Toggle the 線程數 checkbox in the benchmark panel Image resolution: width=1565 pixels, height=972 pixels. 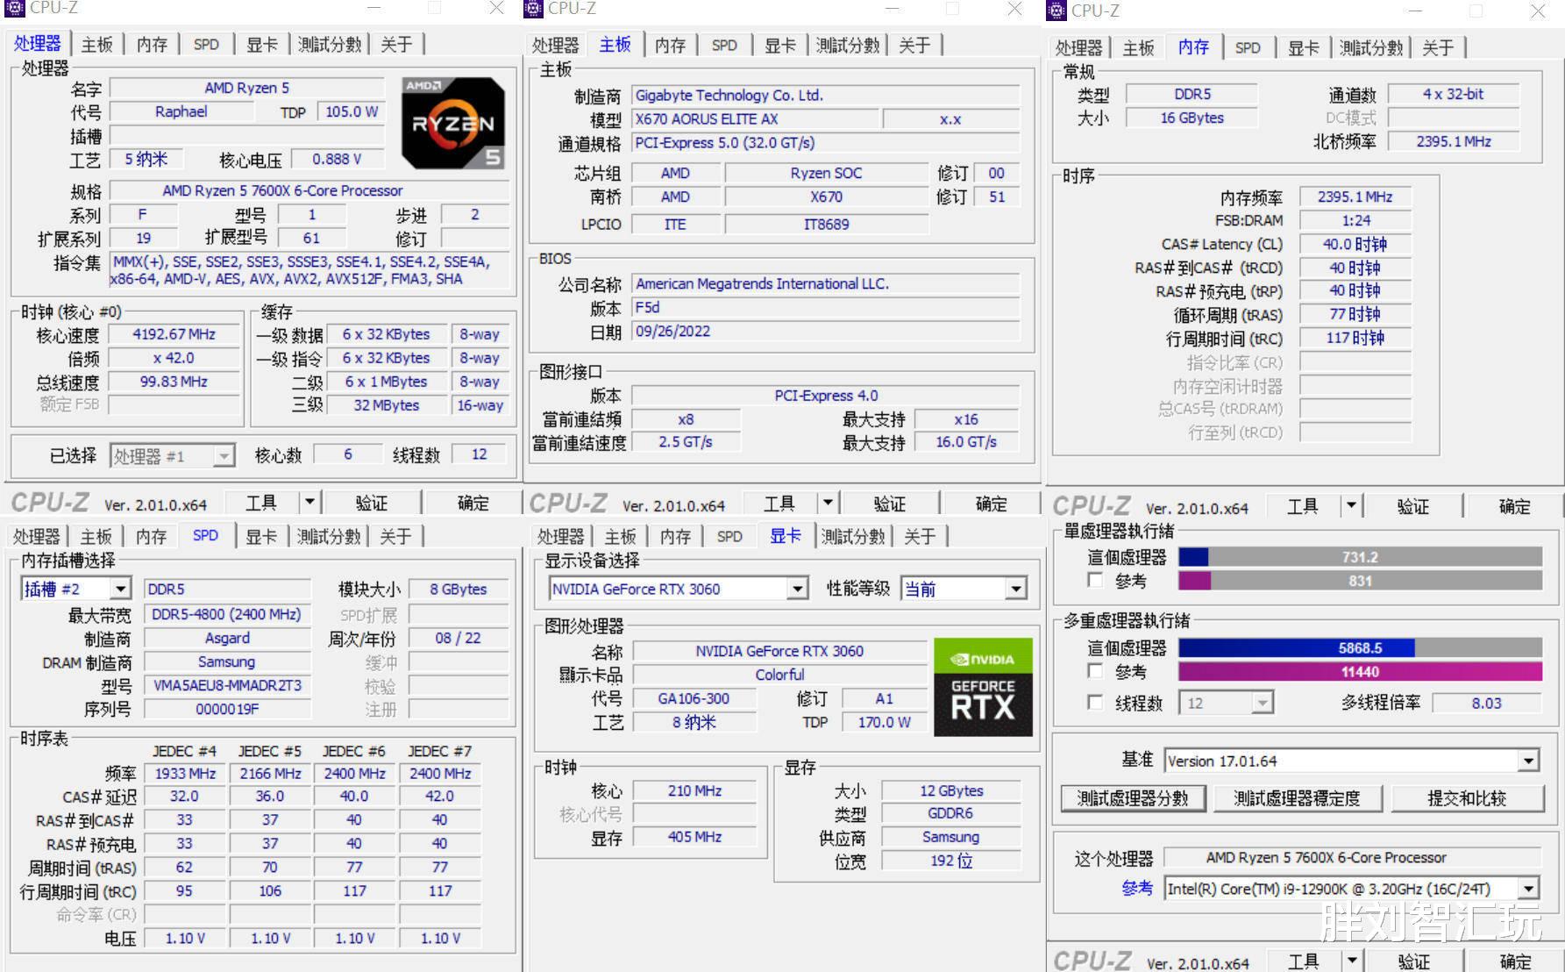point(1095,703)
